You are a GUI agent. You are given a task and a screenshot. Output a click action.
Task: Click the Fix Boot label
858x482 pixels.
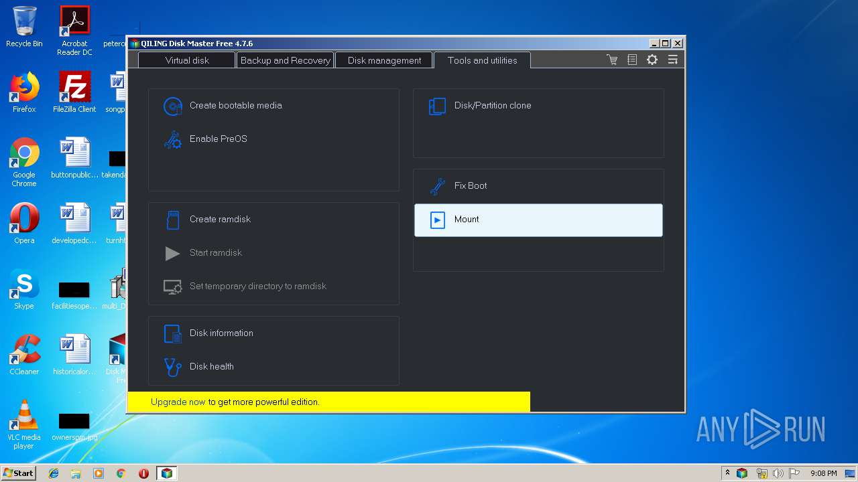471,186
